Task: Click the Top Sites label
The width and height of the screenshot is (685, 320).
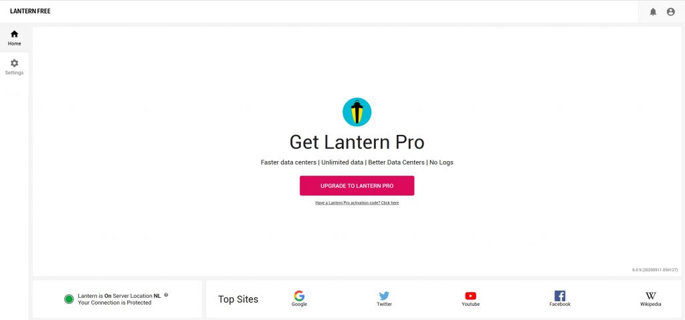Action: click(x=238, y=299)
